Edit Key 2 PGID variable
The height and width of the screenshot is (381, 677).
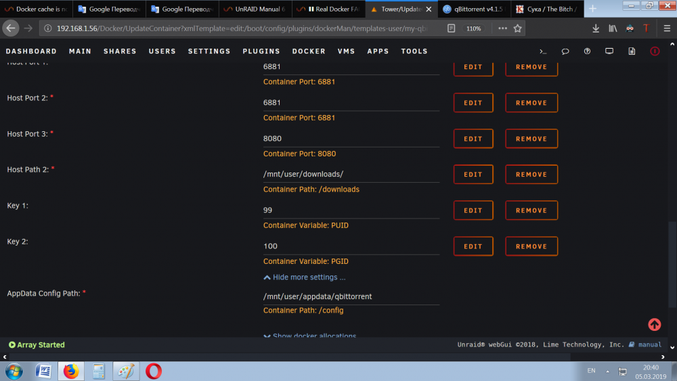click(473, 246)
